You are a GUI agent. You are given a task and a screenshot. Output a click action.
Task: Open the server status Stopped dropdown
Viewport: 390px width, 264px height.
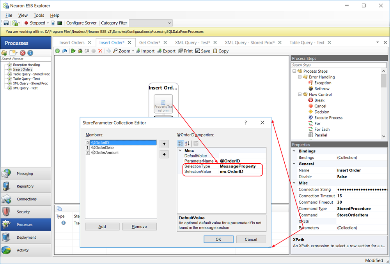pos(48,23)
